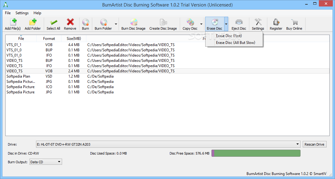Expand the Copy Disc dropdown arrow
The image size is (335, 179).
coord(201,24)
